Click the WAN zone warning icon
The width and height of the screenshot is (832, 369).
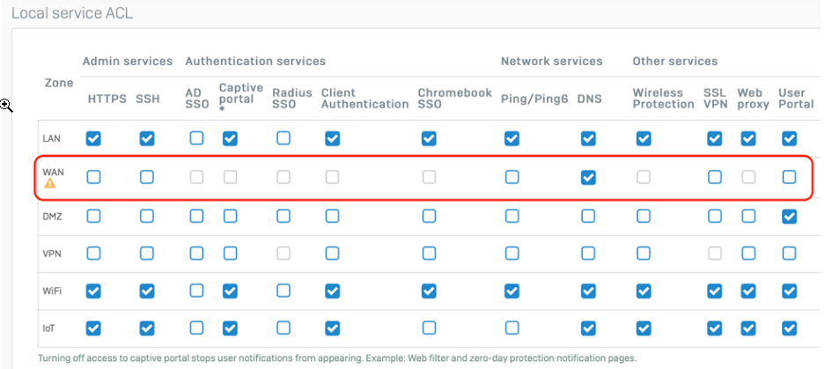pos(50,184)
